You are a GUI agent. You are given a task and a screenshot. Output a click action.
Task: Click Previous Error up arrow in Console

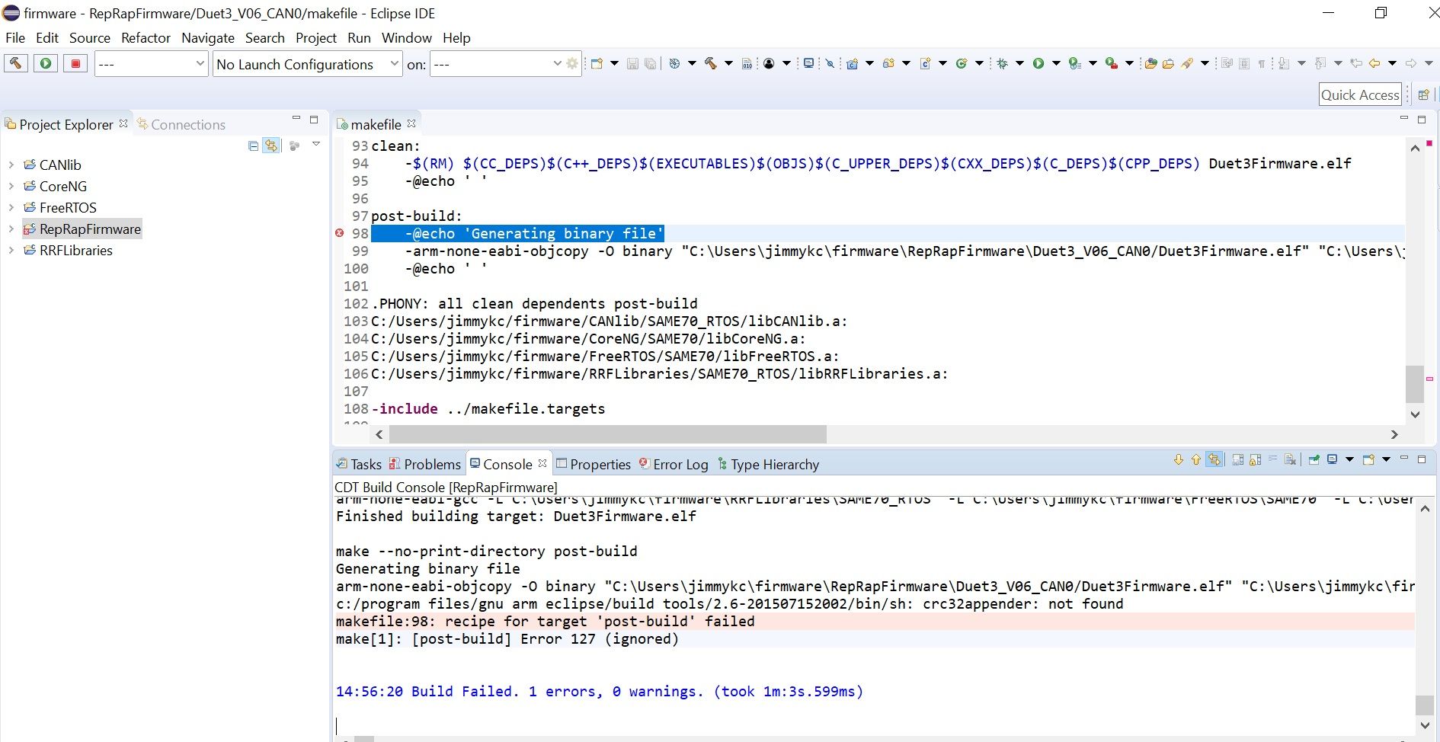(1195, 459)
